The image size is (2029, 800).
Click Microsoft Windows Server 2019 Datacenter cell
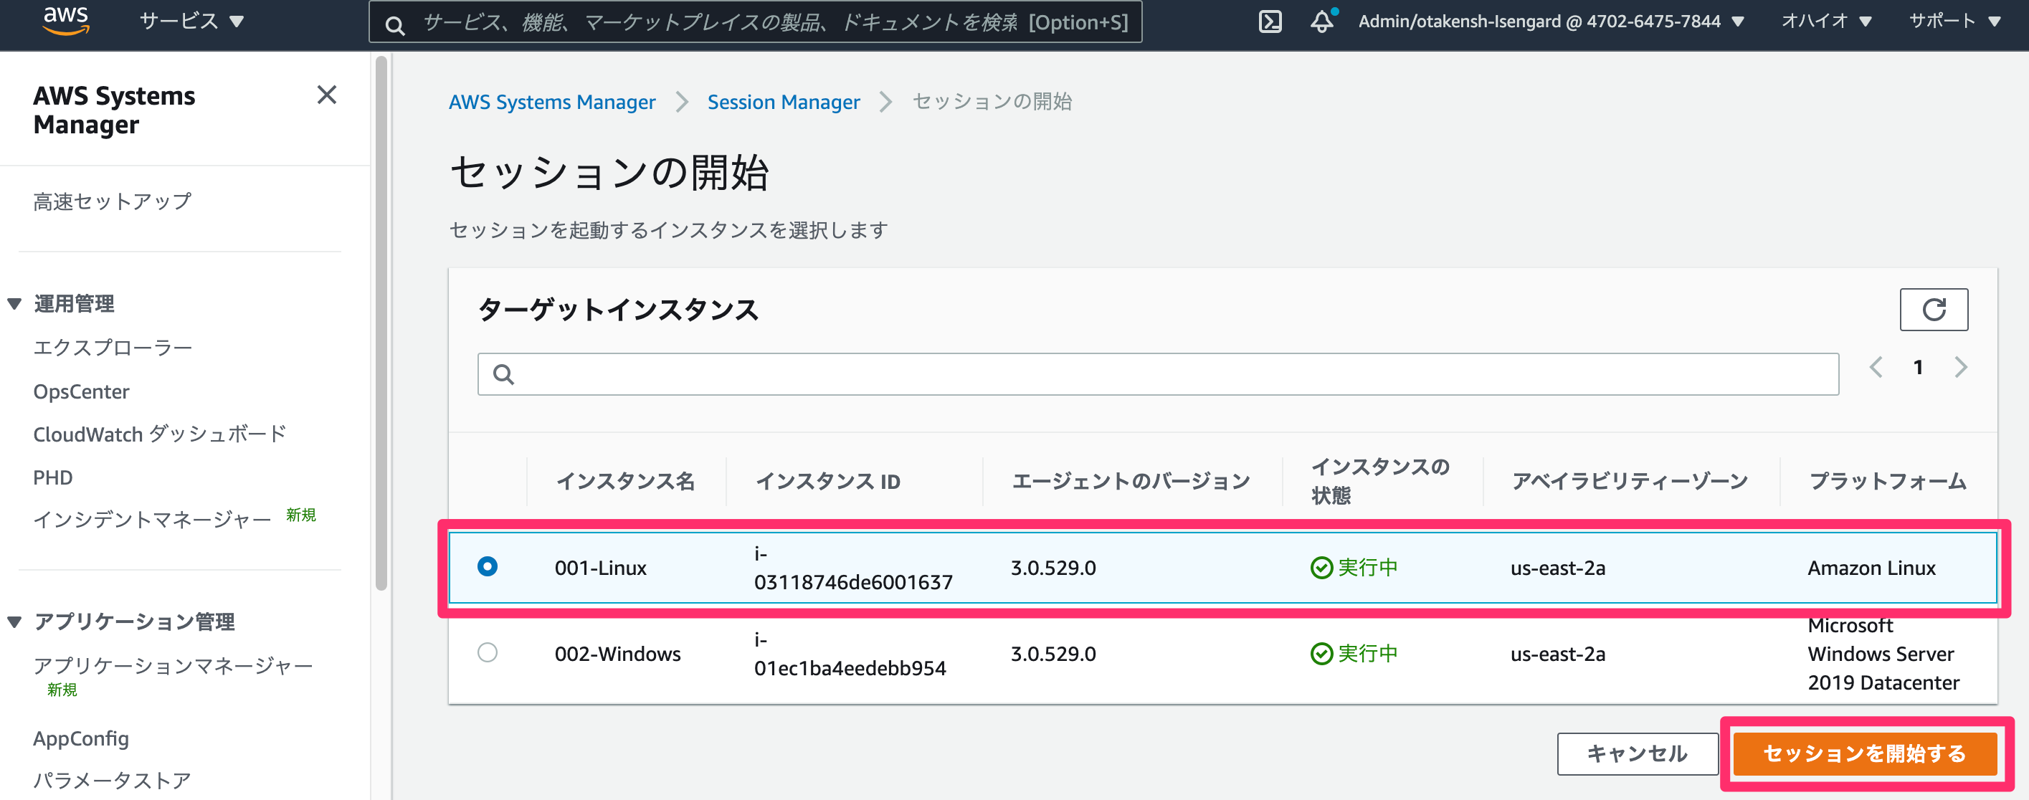(1883, 654)
